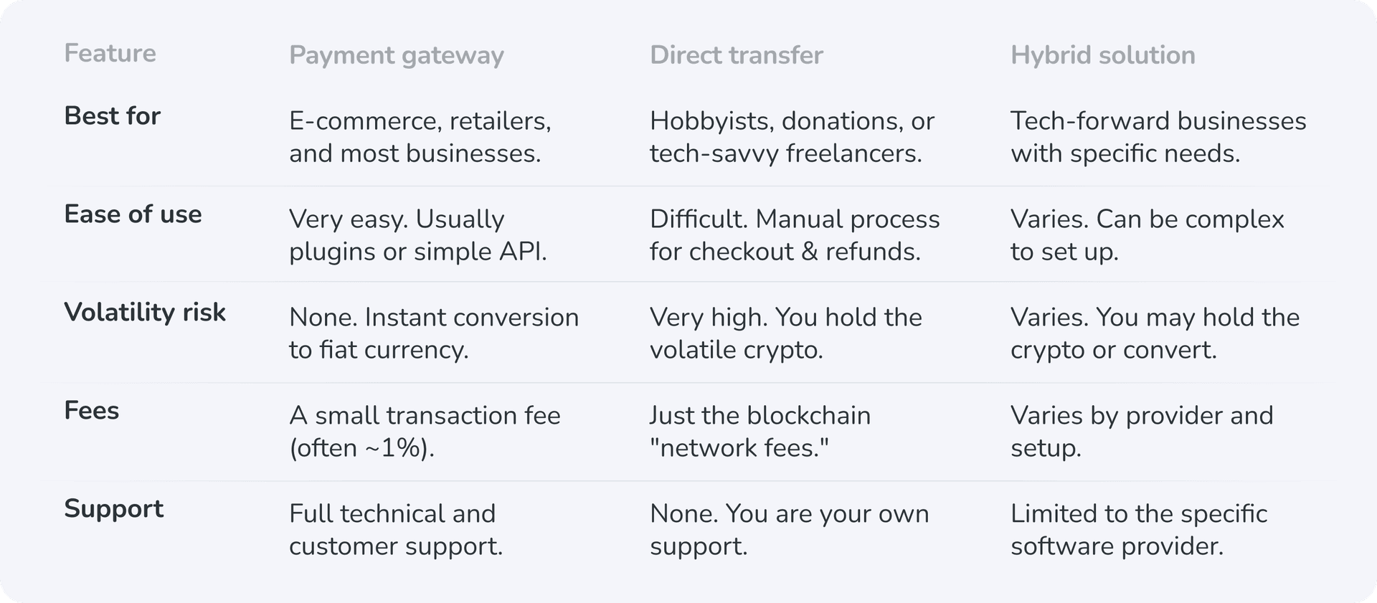This screenshot has width=1377, height=603.
Task: Click the Hobbyists, donations cell
Action: [x=791, y=137]
